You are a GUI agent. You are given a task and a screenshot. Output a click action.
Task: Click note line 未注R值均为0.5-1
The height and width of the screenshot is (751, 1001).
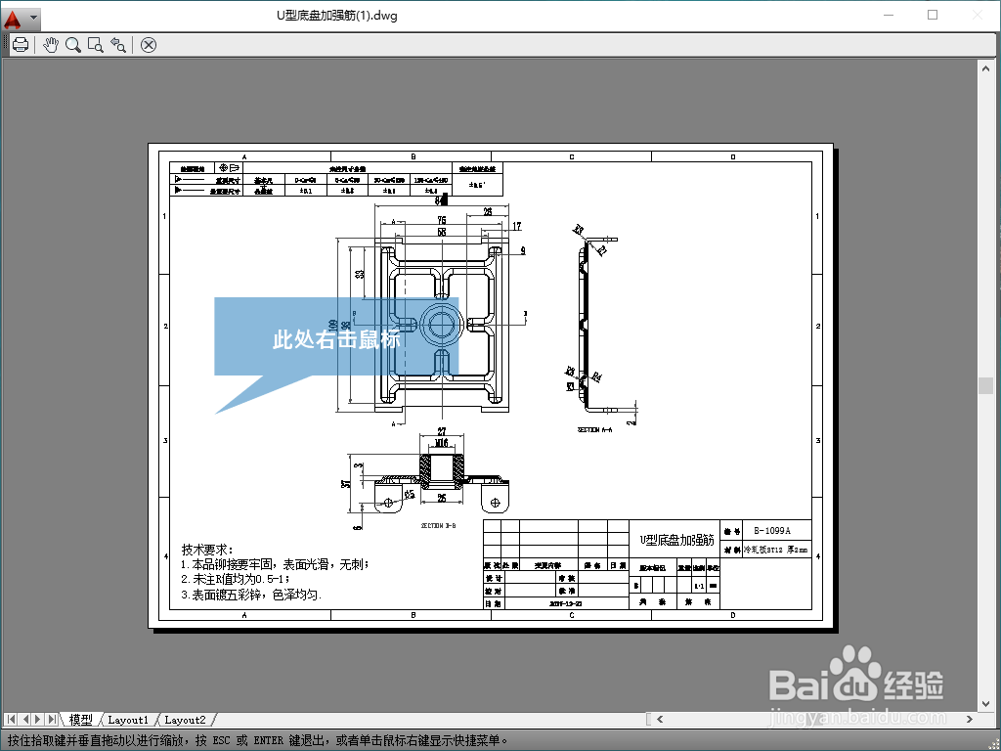tap(235, 579)
